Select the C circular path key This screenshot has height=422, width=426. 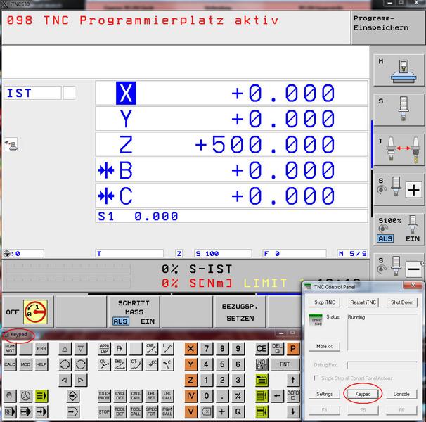167,364
